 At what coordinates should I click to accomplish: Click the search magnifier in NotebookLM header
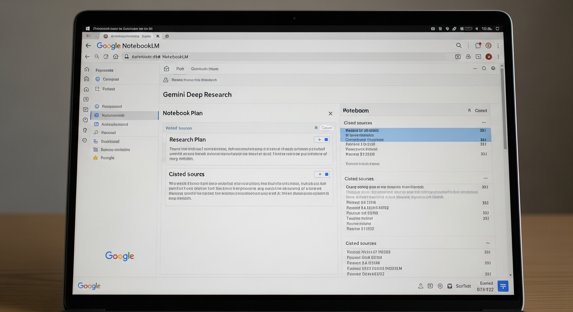coord(459,46)
